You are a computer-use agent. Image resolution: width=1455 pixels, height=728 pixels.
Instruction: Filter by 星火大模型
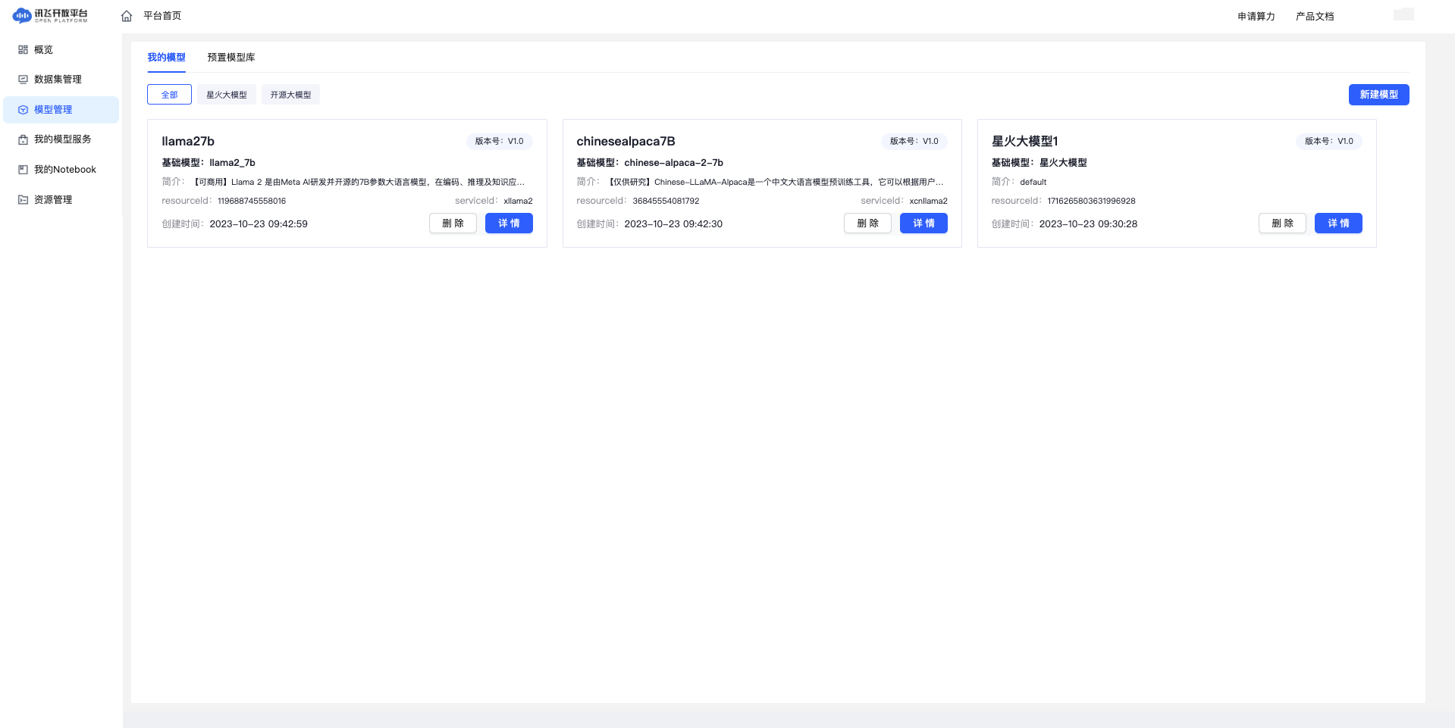(227, 95)
